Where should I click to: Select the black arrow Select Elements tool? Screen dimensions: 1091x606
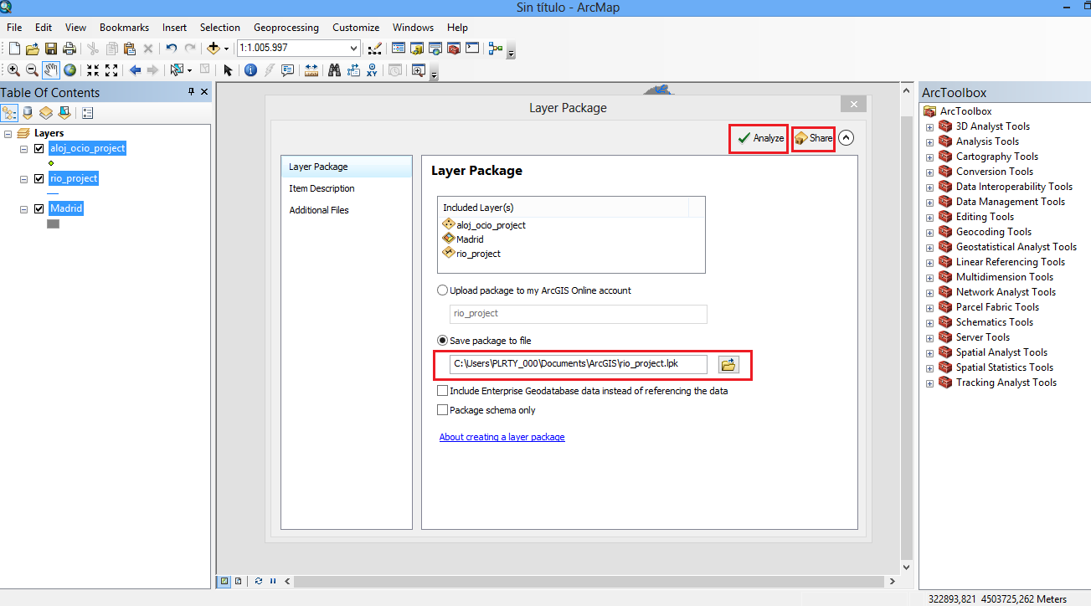click(x=228, y=70)
